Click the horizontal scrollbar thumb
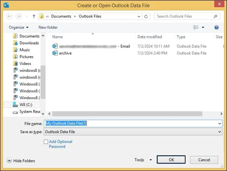 click(x=127, y=114)
